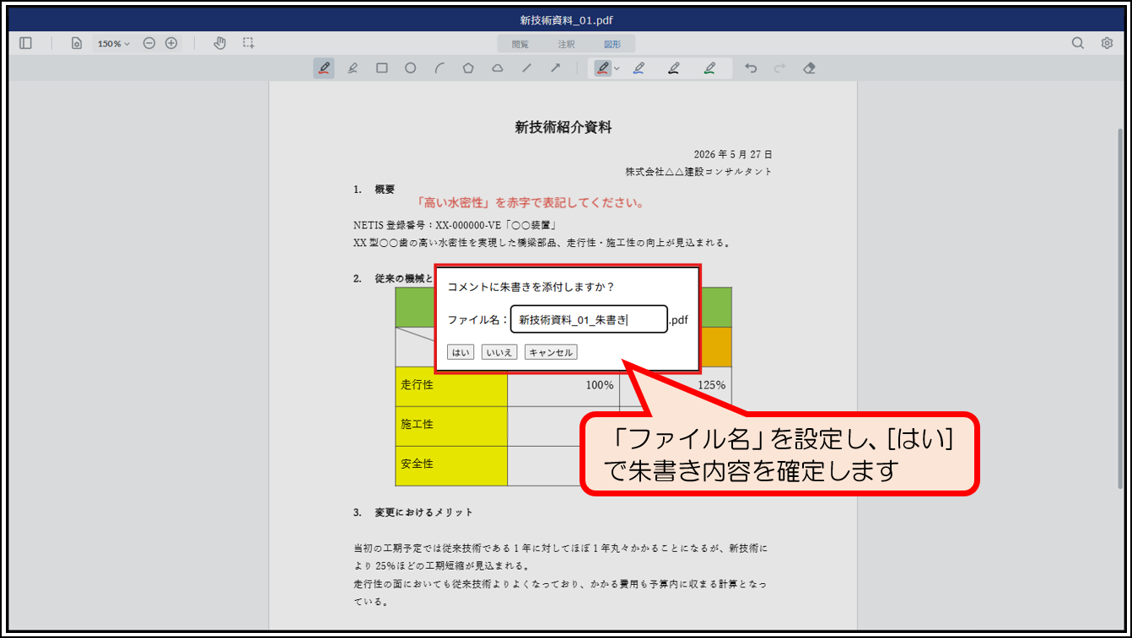The width and height of the screenshot is (1132, 638).
Task: Switch to the 図形 tab
Action: [x=612, y=44]
